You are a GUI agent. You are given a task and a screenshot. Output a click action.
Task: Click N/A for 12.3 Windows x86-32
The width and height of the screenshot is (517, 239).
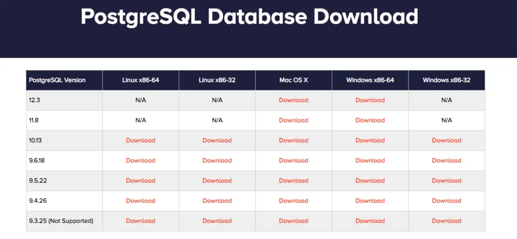pos(446,100)
